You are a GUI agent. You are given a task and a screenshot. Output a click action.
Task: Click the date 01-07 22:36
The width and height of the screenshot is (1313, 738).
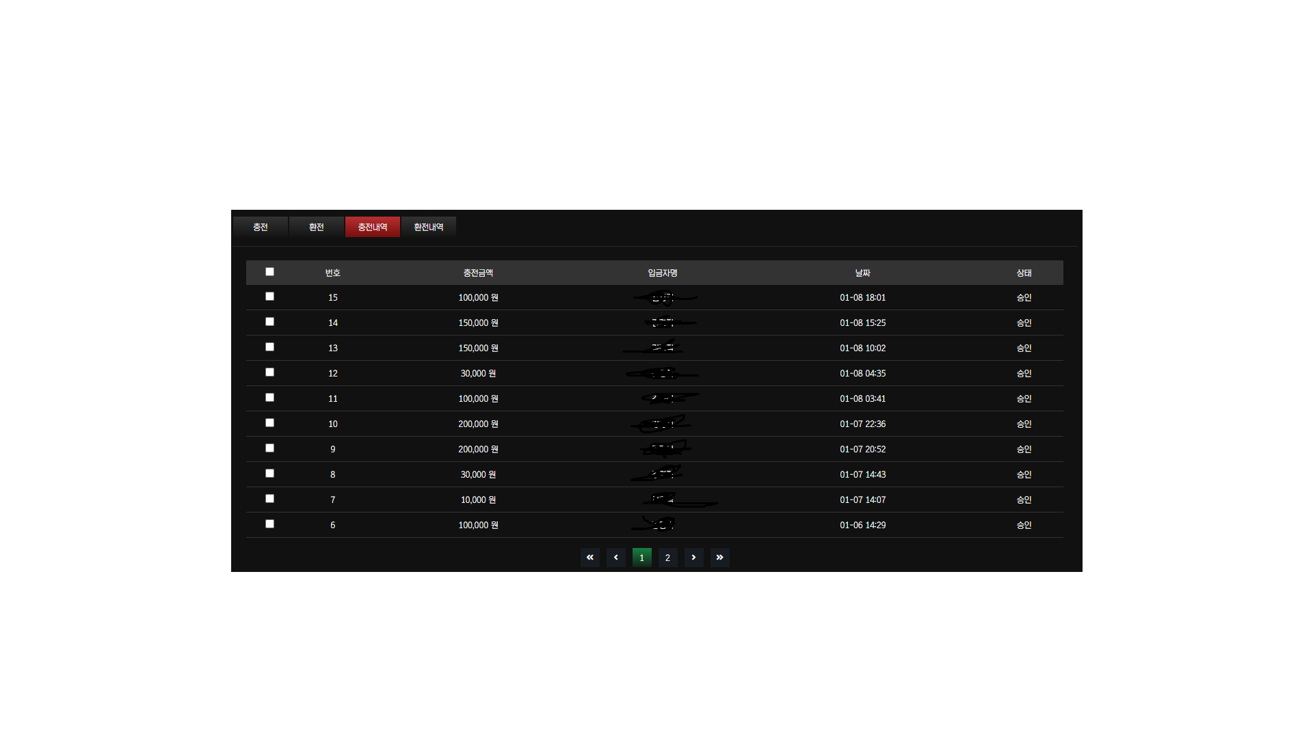coord(862,424)
